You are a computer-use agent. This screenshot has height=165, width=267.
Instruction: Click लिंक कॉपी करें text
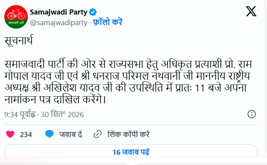pyautogui.click(x=129, y=134)
